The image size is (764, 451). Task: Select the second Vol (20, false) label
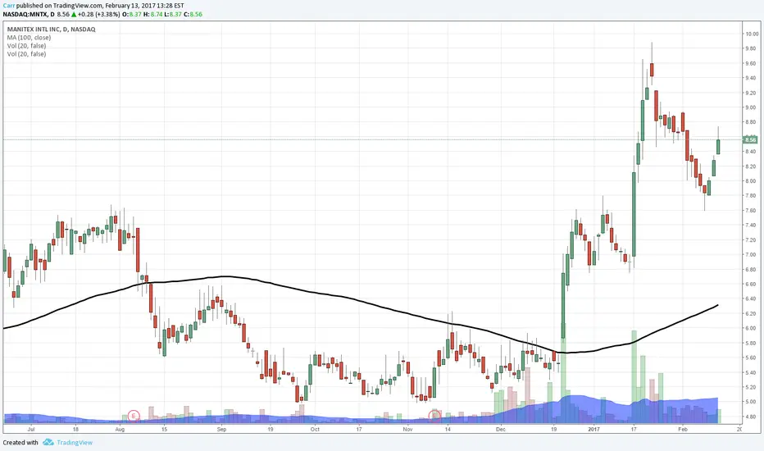pyautogui.click(x=26, y=54)
